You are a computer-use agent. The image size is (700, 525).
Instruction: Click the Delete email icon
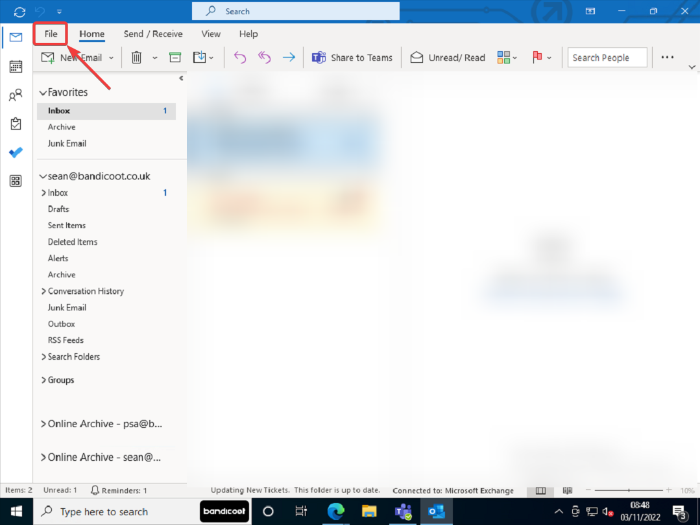136,57
